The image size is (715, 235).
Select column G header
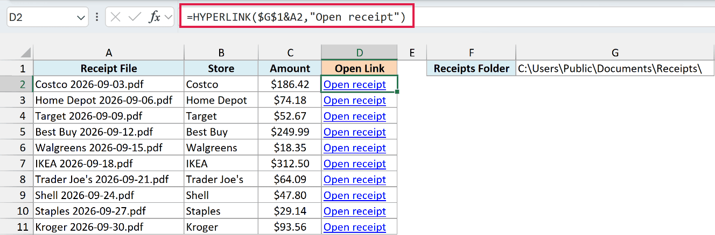(615, 53)
